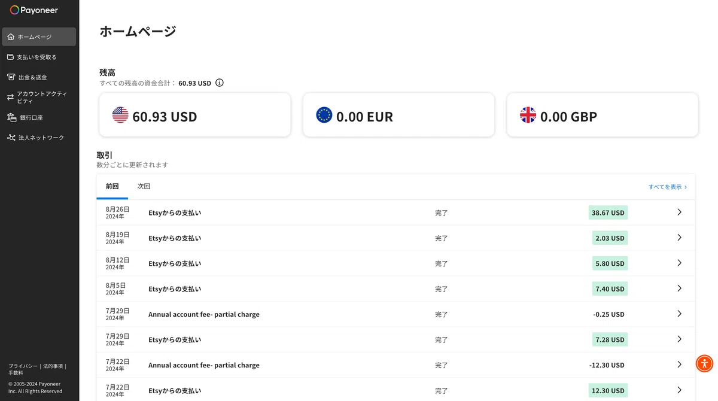Image resolution: width=718 pixels, height=401 pixels.
Task: Click the Payoneer logo
Action: [x=34, y=10]
